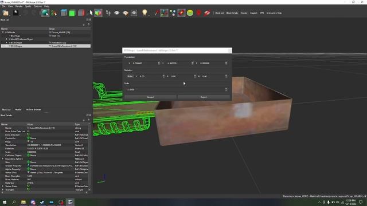Click the Rotation Y spinner arrows
367x206 pixels.
click(163, 76)
